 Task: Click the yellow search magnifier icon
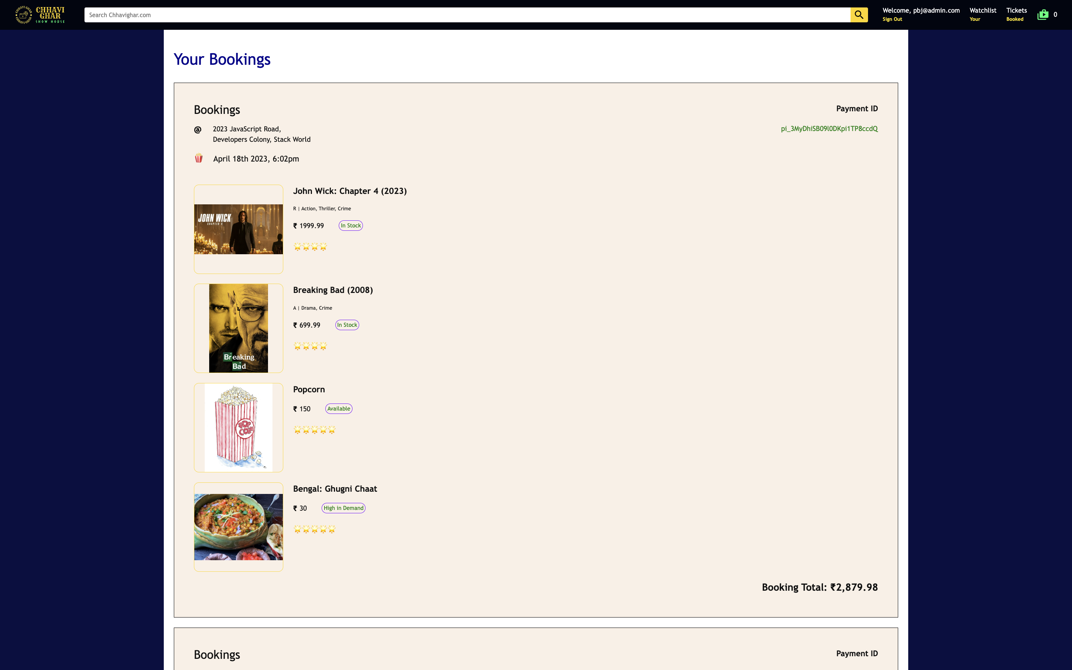[x=859, y=14]
